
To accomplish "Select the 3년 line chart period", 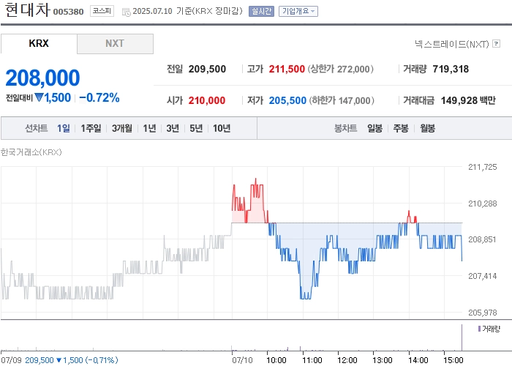I will click(173, 128).
